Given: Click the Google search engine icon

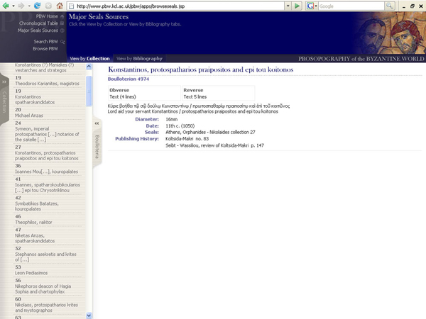Looking at the screenshot, I should 312,6.
